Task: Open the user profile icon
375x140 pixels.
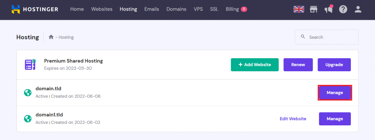Action: click(358, 9)
